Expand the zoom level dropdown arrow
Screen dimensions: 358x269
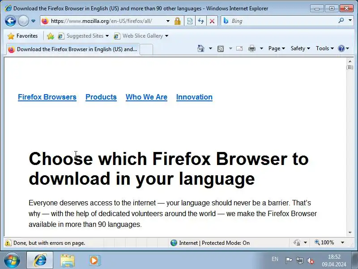(342, 243)
